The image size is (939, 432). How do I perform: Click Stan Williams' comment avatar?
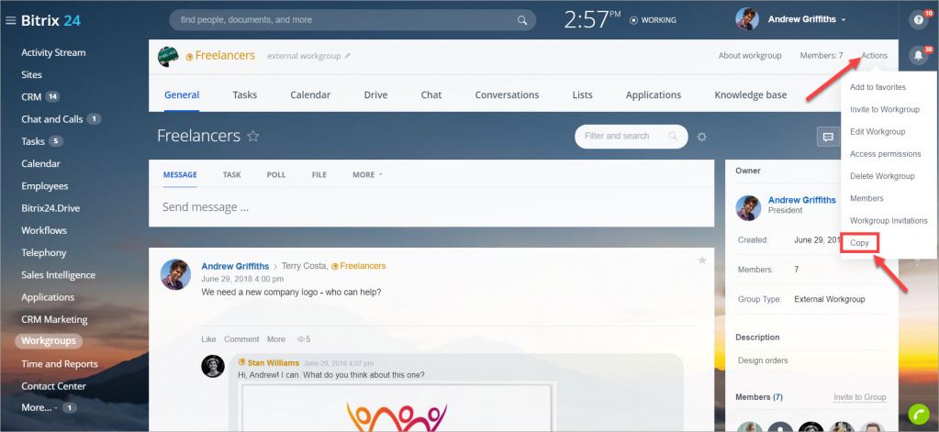[x=213, y=366]
